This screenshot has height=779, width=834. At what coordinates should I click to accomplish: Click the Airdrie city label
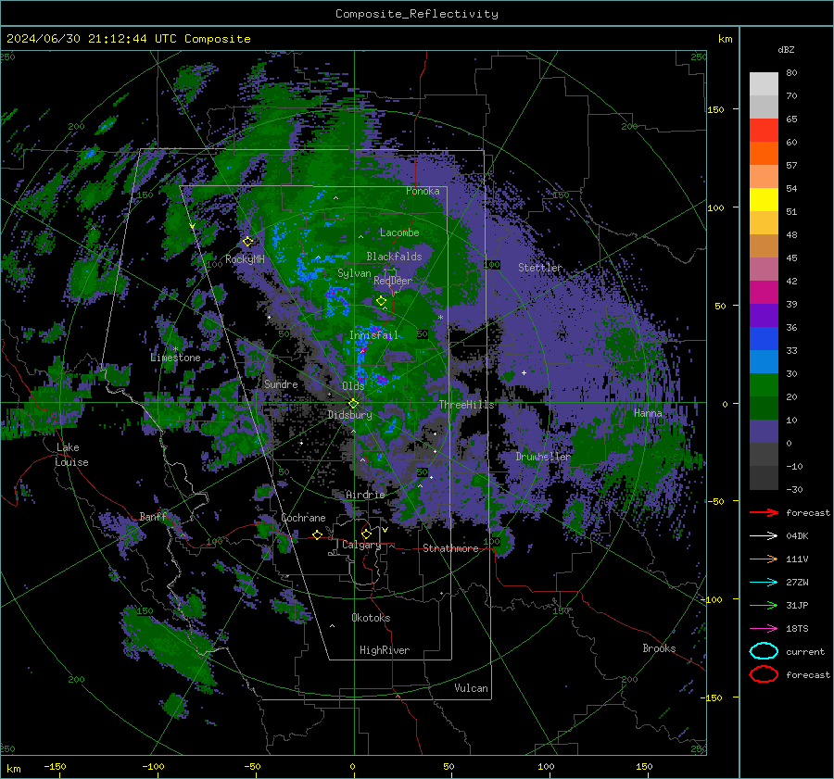pyautogui.click(x=365, y=495)
